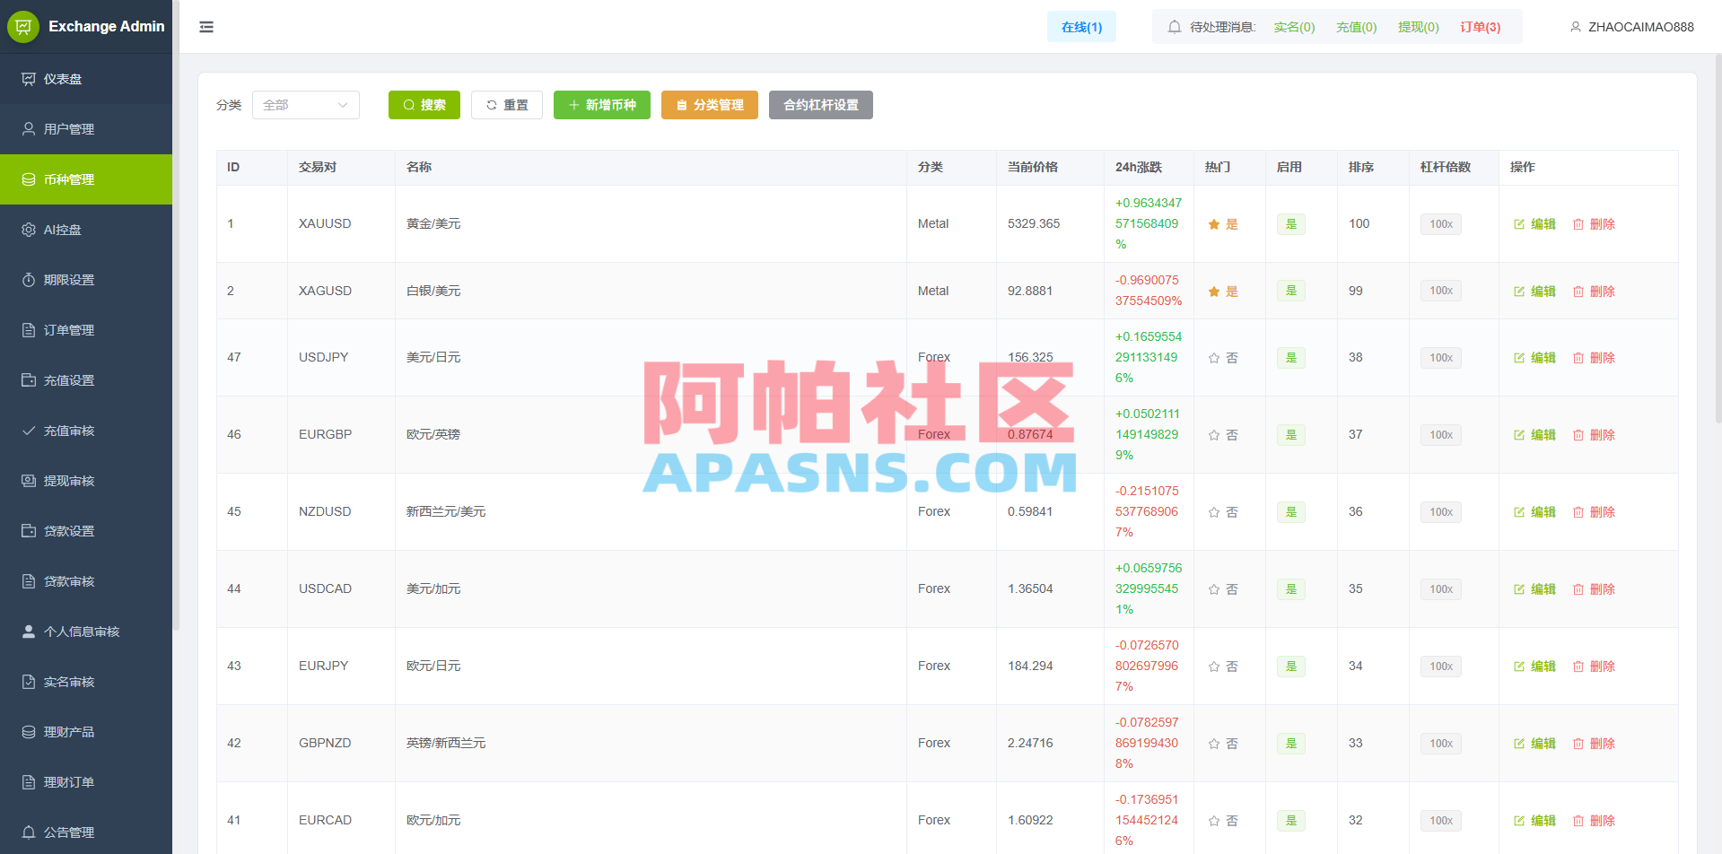Click the 实名审核 sidebar icon
The height and width of the screenshot is (854, 1722).
[x=29, y=682]
